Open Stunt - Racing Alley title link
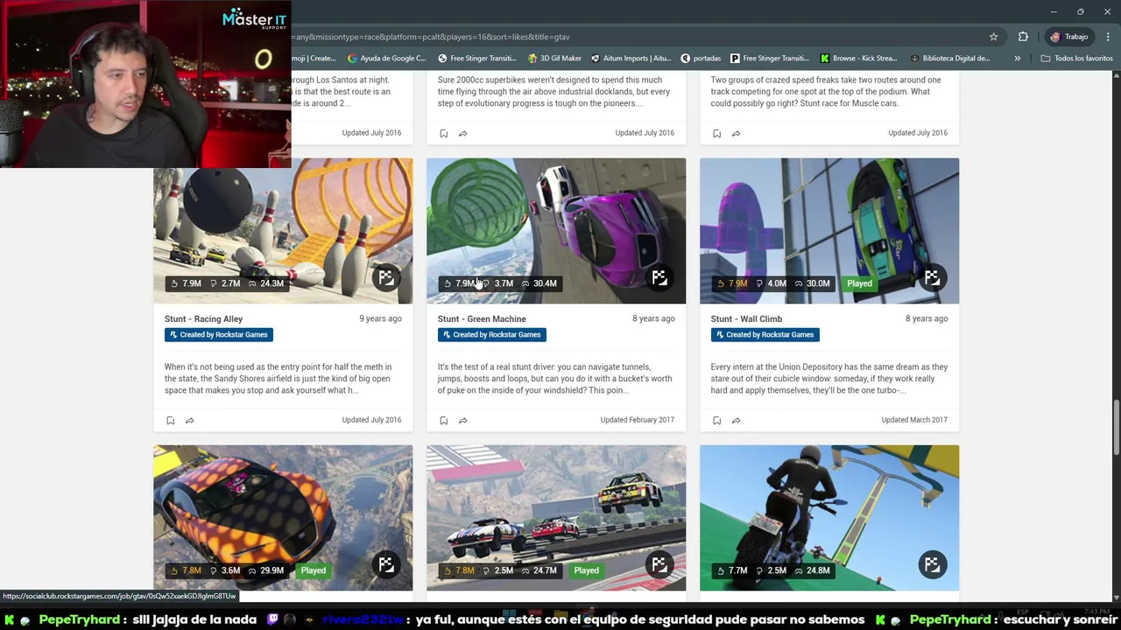This screenshot has width=1121, height=630. point(203,319)
